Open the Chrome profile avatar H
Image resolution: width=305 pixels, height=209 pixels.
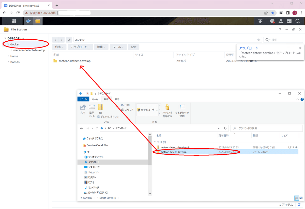295,13
